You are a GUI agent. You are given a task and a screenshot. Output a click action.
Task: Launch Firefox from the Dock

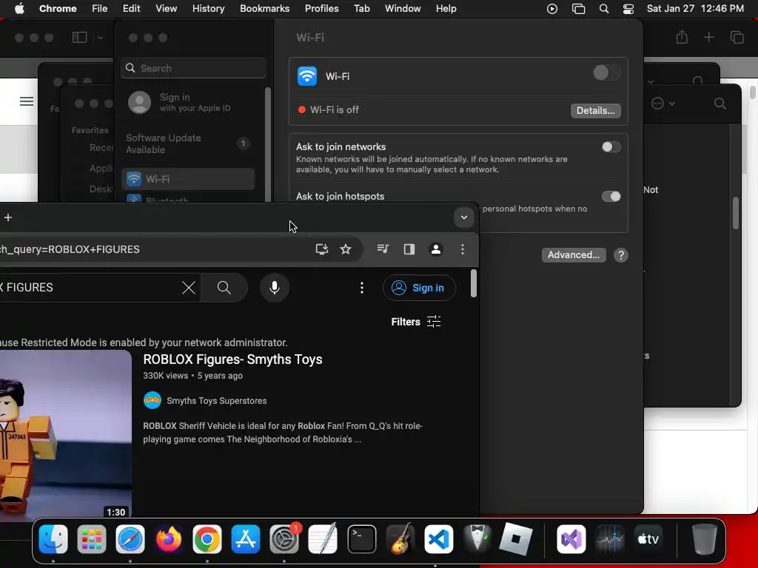click(168, 539)
